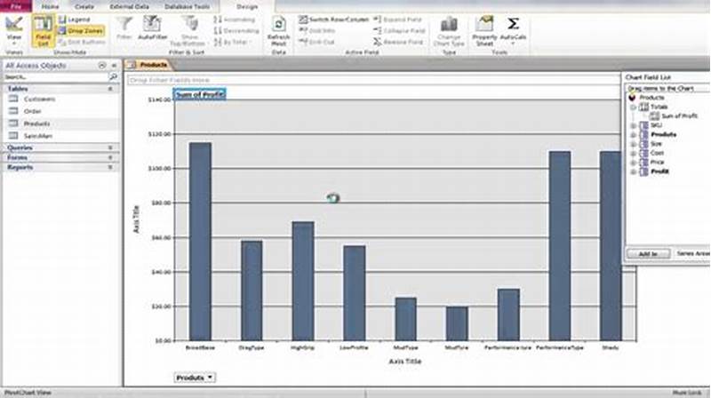The width and height of the screenshot is (711, 398).
Task: Switch to the Database Tools tab
Action: 187,7
